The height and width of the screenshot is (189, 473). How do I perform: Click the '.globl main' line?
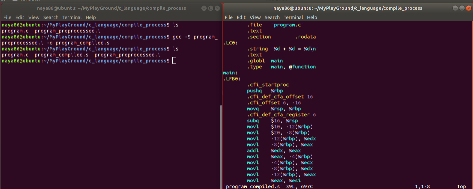[265, 61]
